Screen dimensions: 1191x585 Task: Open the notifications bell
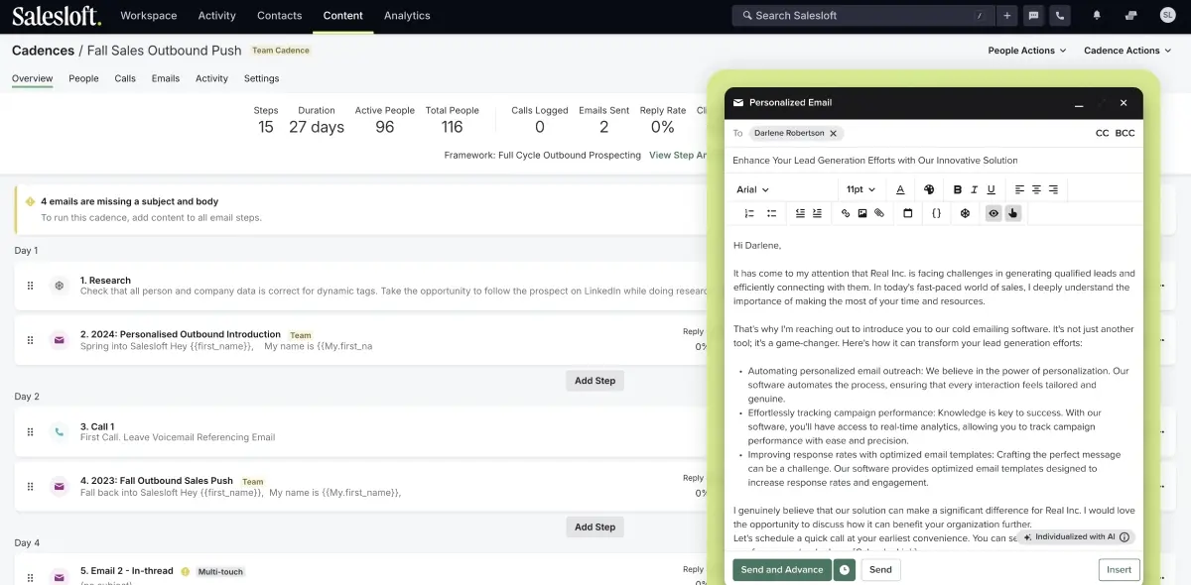coord(1097,15)
